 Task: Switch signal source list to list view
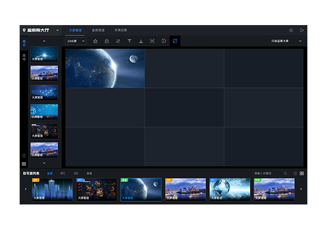click(x=295, y=173)
